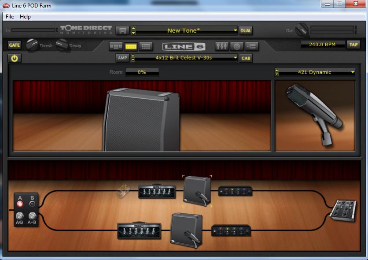This screenshot has width=368, height=260.
Task: Switch to the AMP tab
Action: [x=122, y=58]
